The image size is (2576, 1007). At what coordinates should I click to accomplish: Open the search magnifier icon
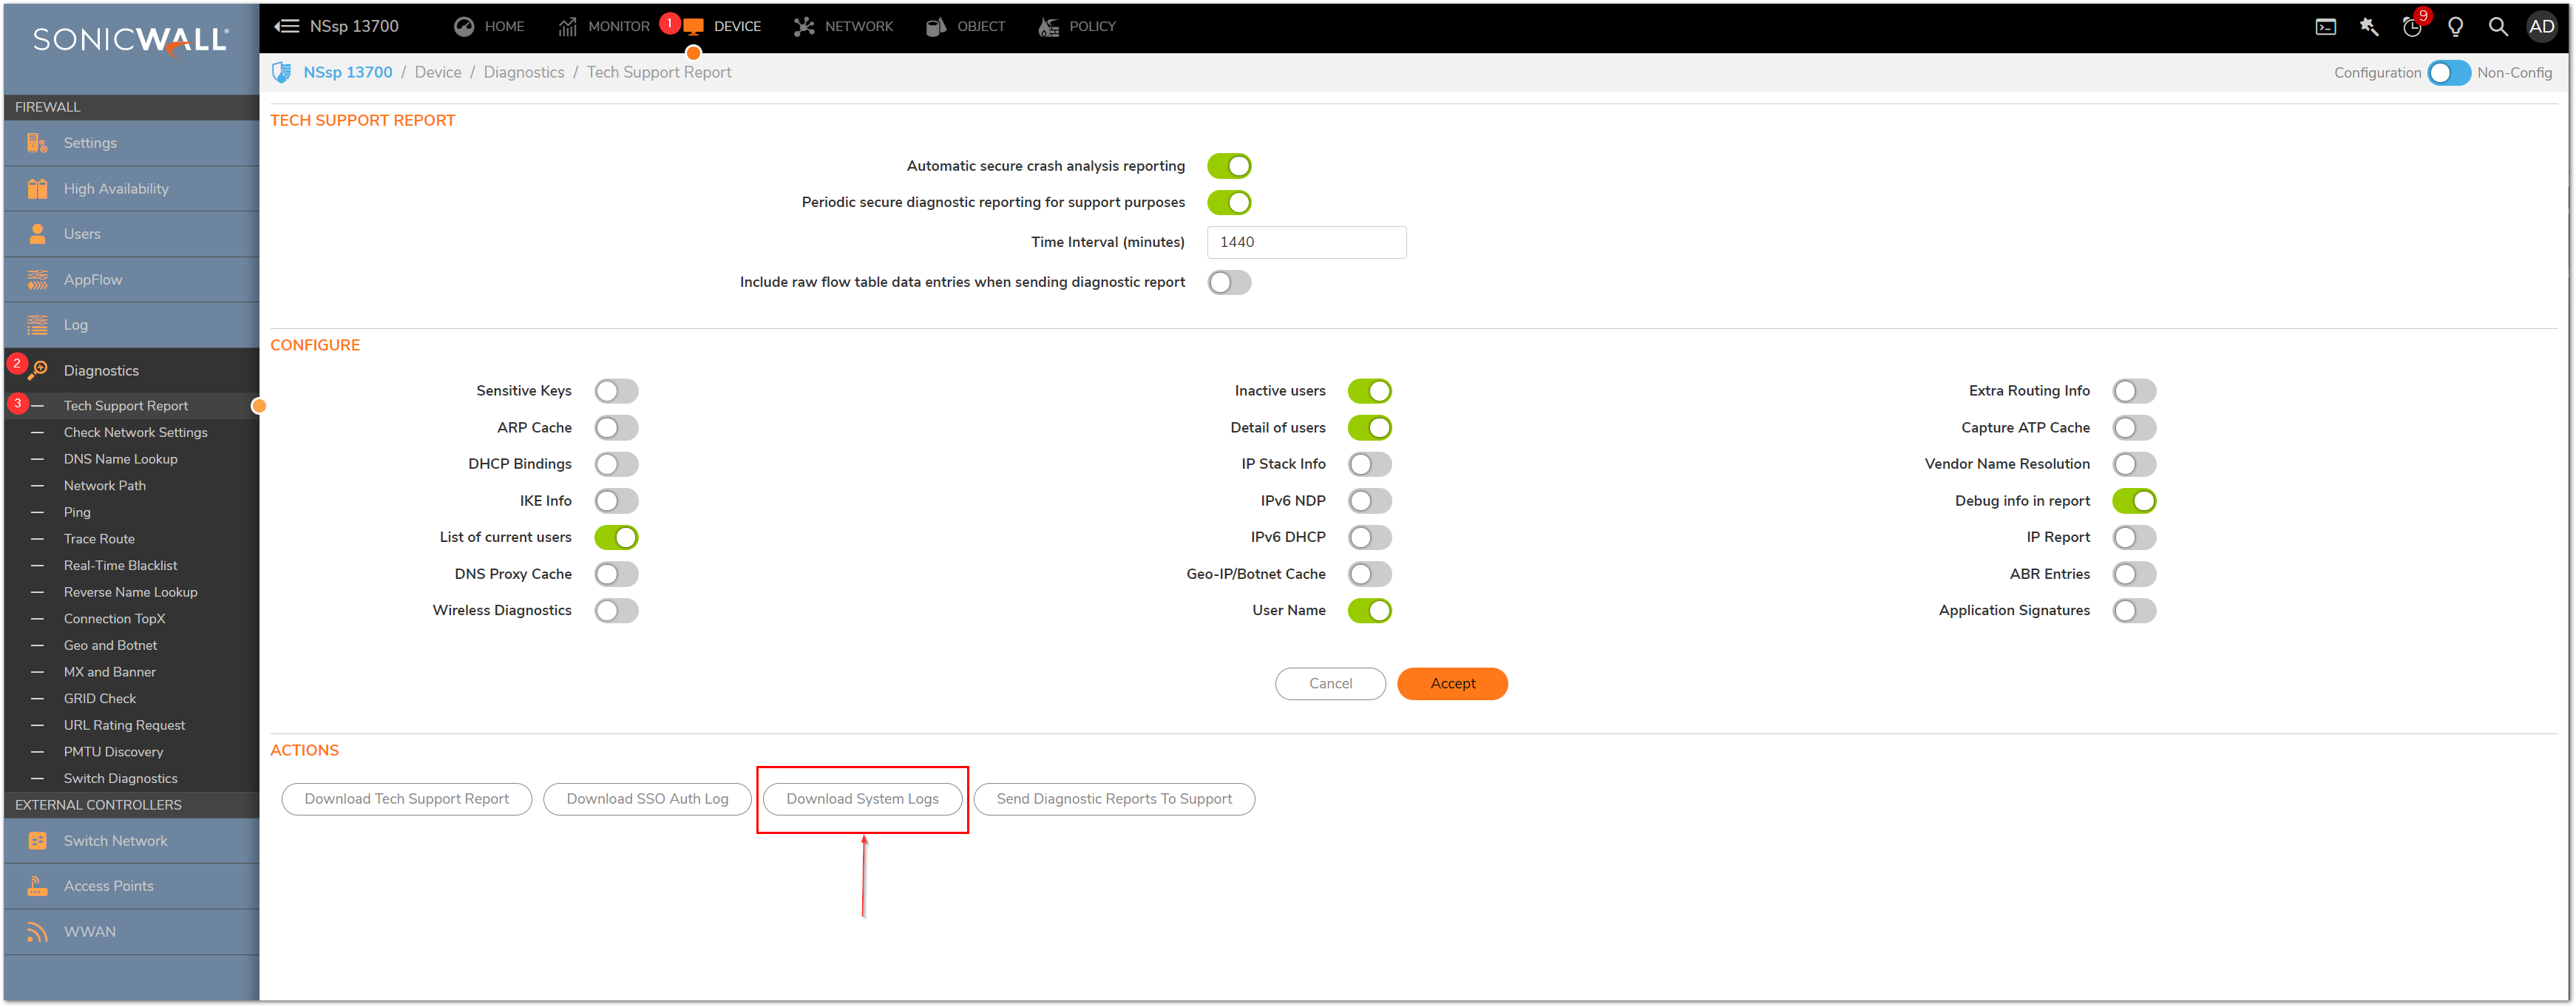point(2497,27)
